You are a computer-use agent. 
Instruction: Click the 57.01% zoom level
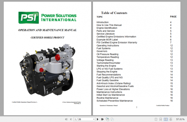180,119
